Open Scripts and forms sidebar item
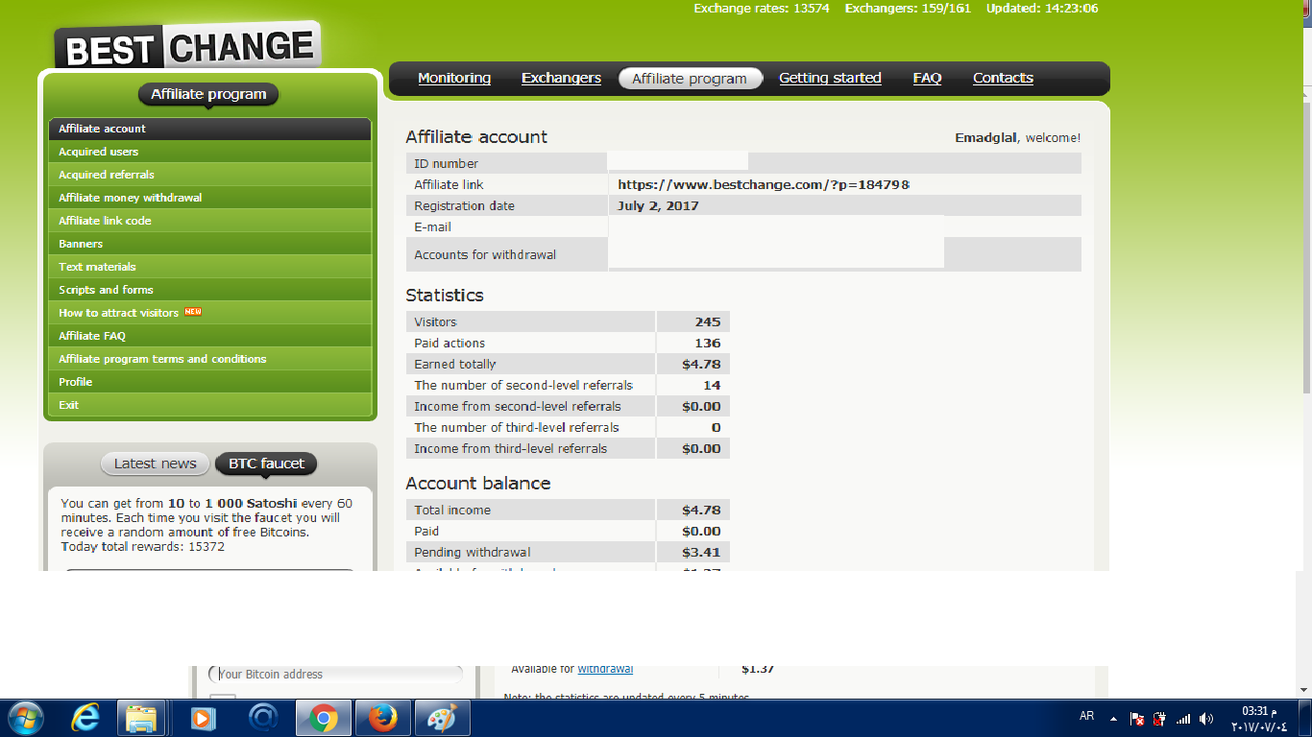The image size is (1312, 737). [209, 290]
